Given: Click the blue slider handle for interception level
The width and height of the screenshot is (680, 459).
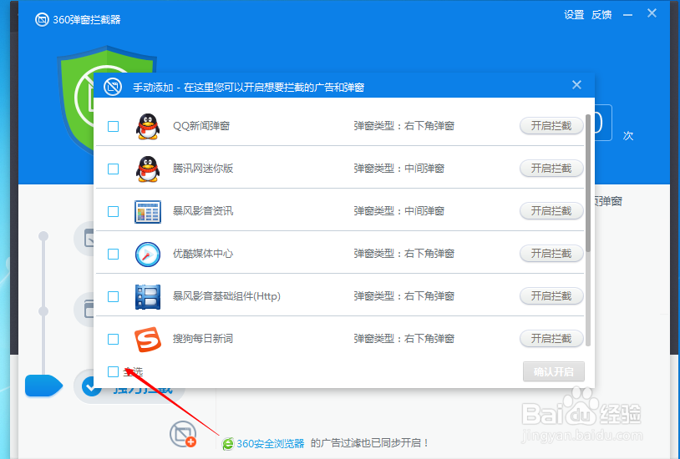Looking at the screenshot, I should point(43,386).
